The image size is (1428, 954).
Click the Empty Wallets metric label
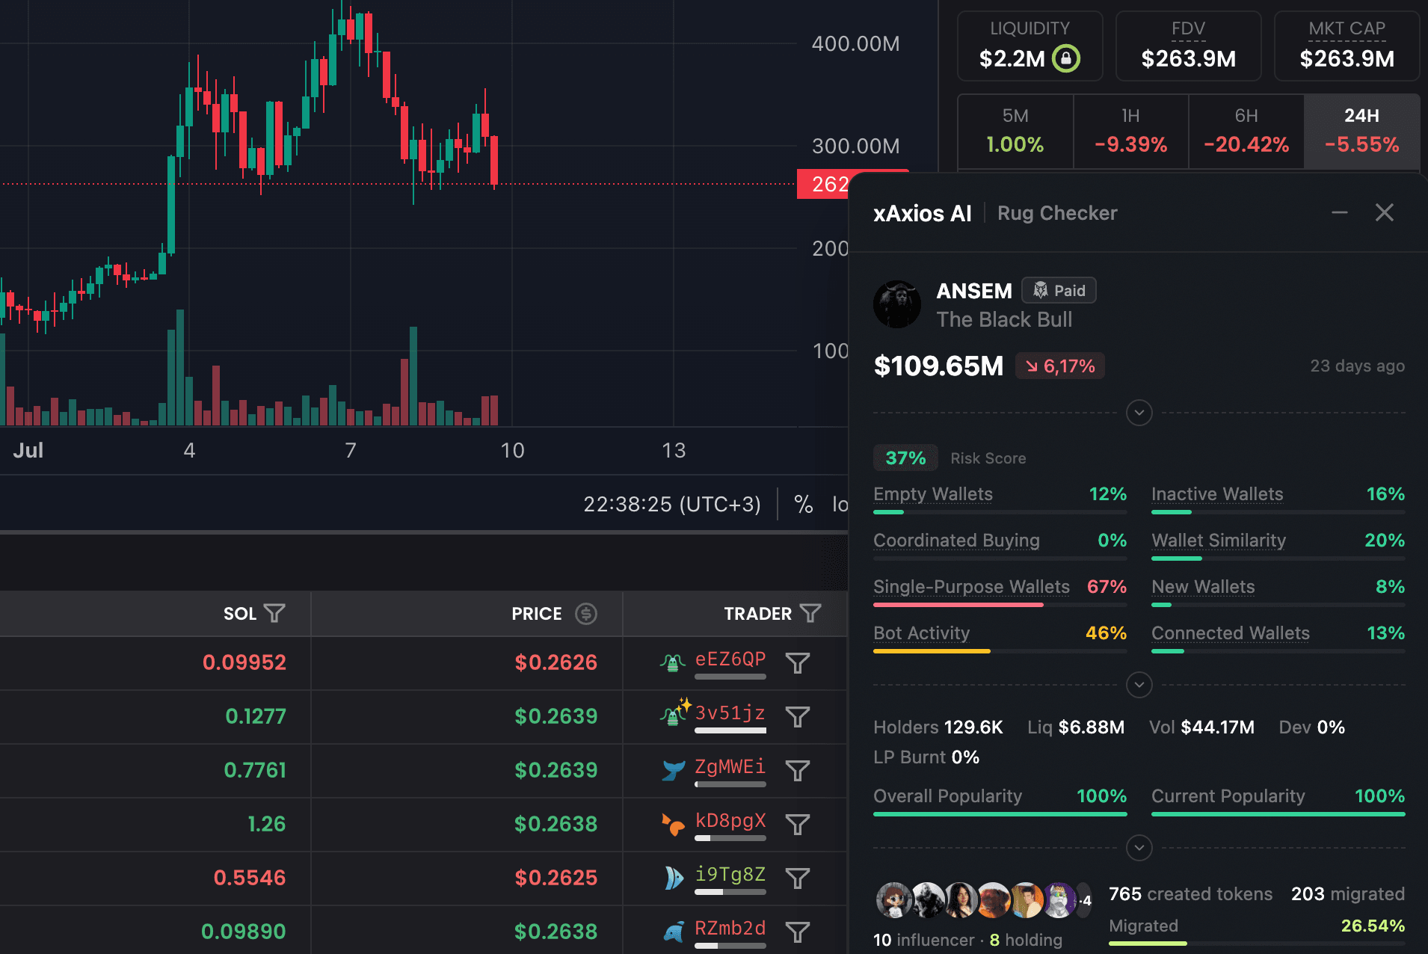[933, 494]
